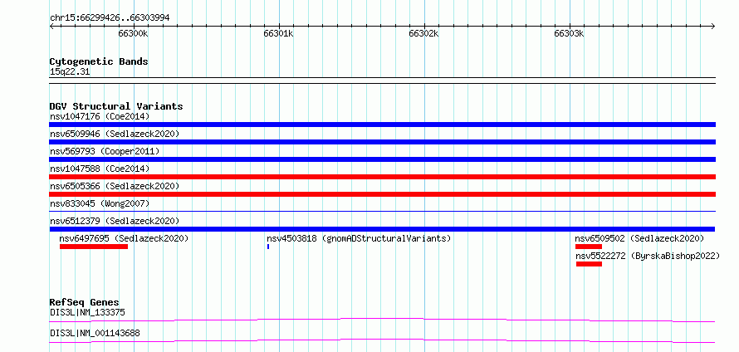739x352 pixels.
Task: Select the DIS3L NM_133375 magenta transcript line
Action: [382, 320]
